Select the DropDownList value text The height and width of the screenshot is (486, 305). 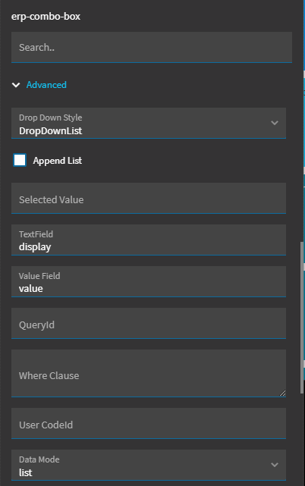(51, 131)
